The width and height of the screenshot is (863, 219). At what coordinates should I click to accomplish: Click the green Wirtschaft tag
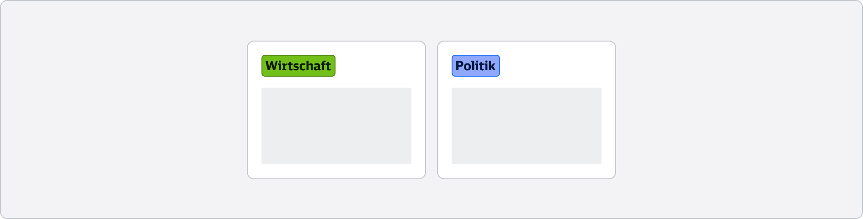click(298, 66)
